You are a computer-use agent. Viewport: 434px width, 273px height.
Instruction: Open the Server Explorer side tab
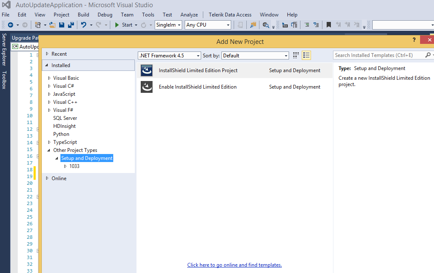4,49
